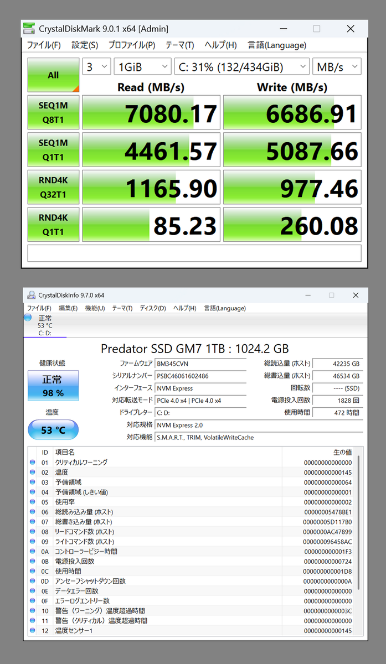Click RND4K Q1T1 read result 85.23

(x=151, y=225)
